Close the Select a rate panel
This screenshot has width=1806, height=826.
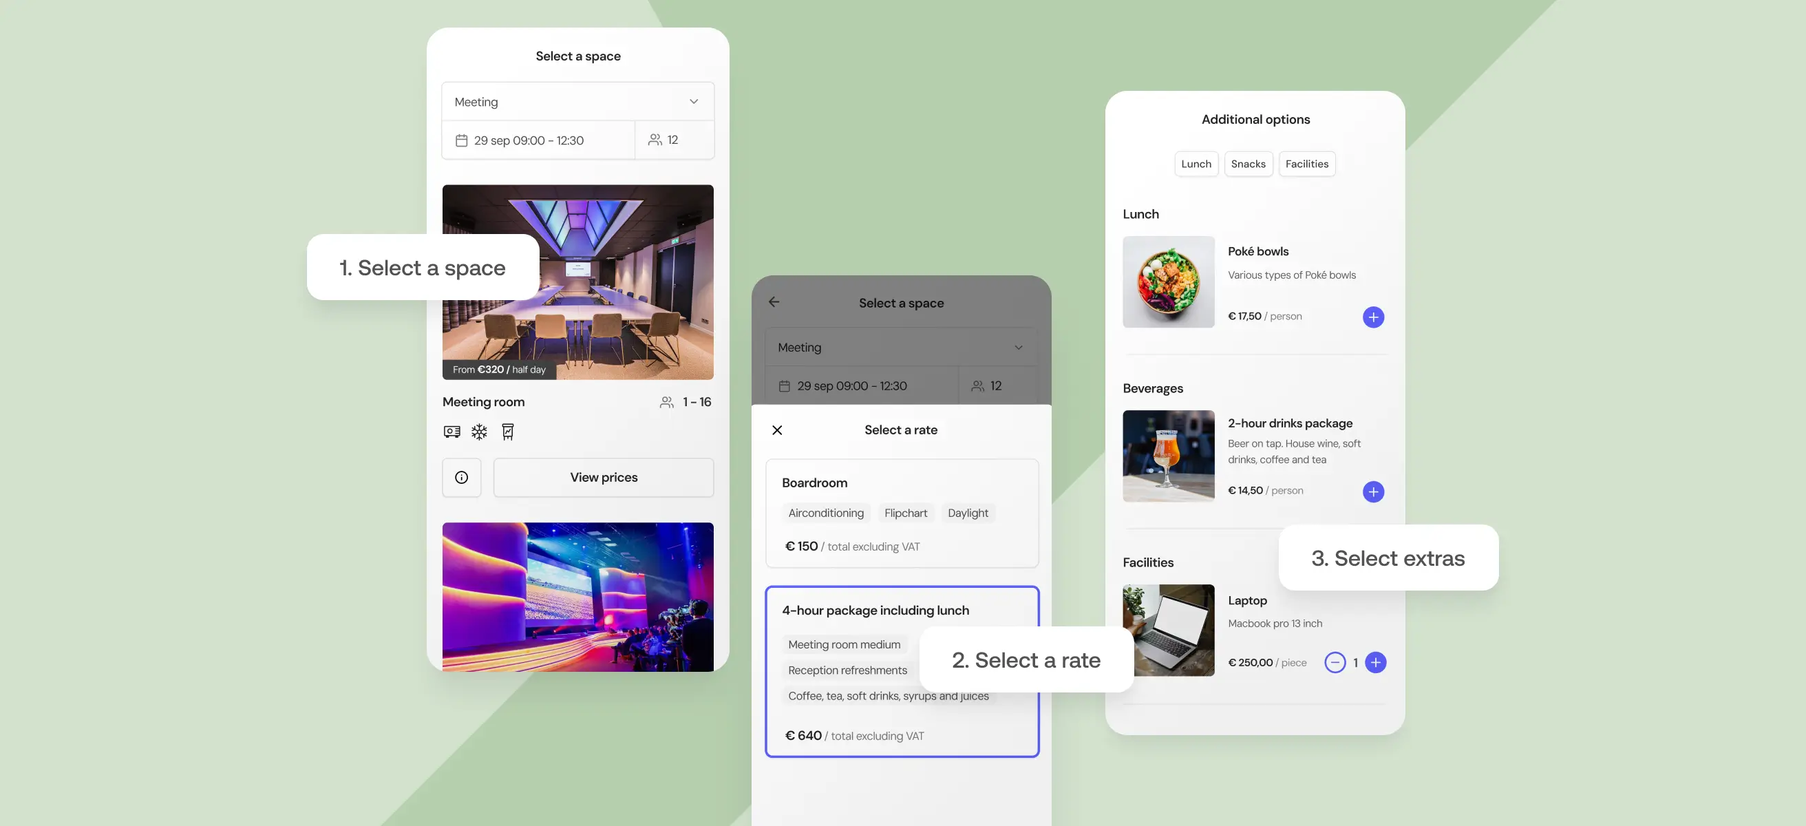click(777, 430)
